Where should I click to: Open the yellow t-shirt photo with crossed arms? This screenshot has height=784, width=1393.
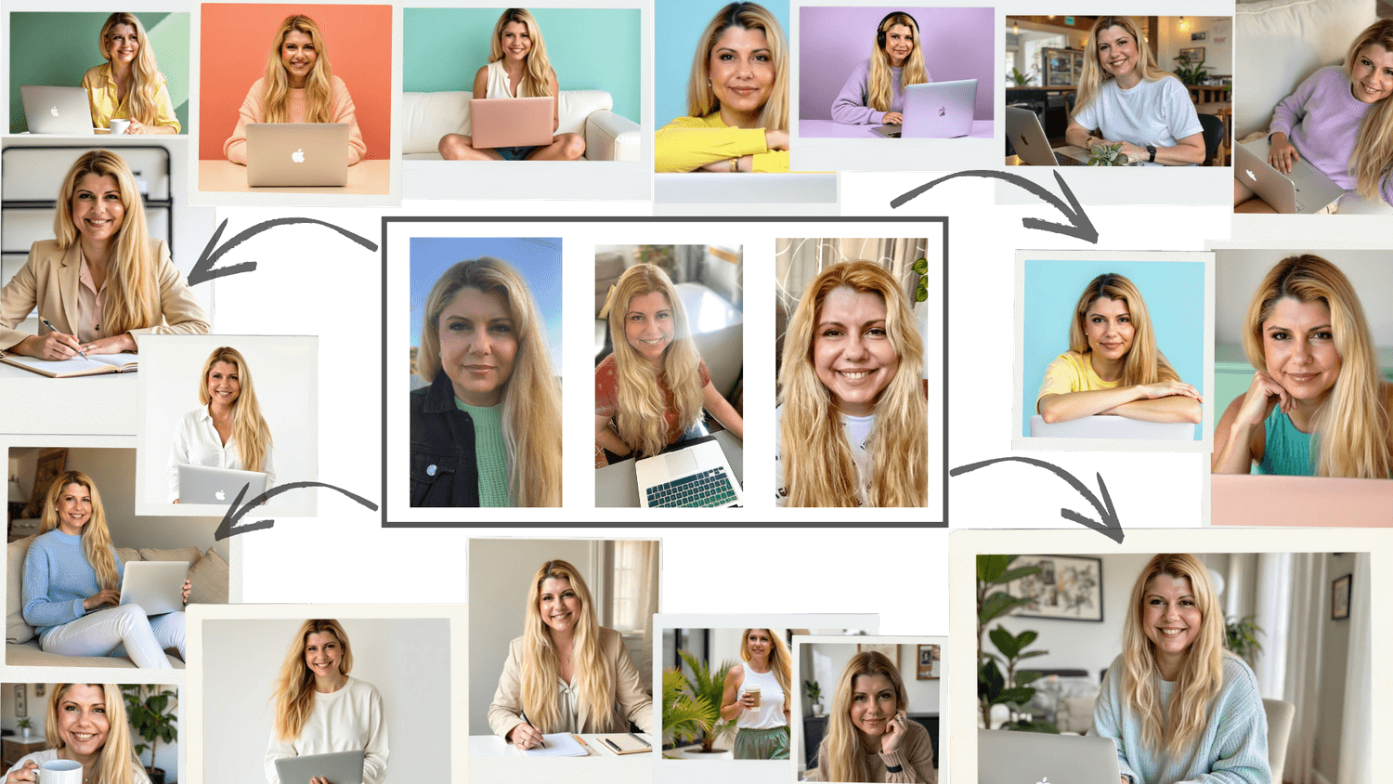[x=1113, y=350]
